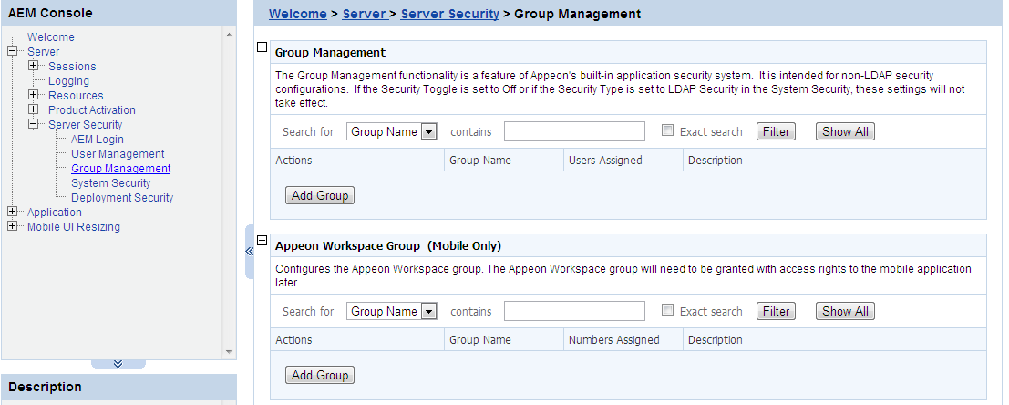Hide the left sidebar with double-chevron
This screenshot has width=1009, height=405.
coord(250,252)
